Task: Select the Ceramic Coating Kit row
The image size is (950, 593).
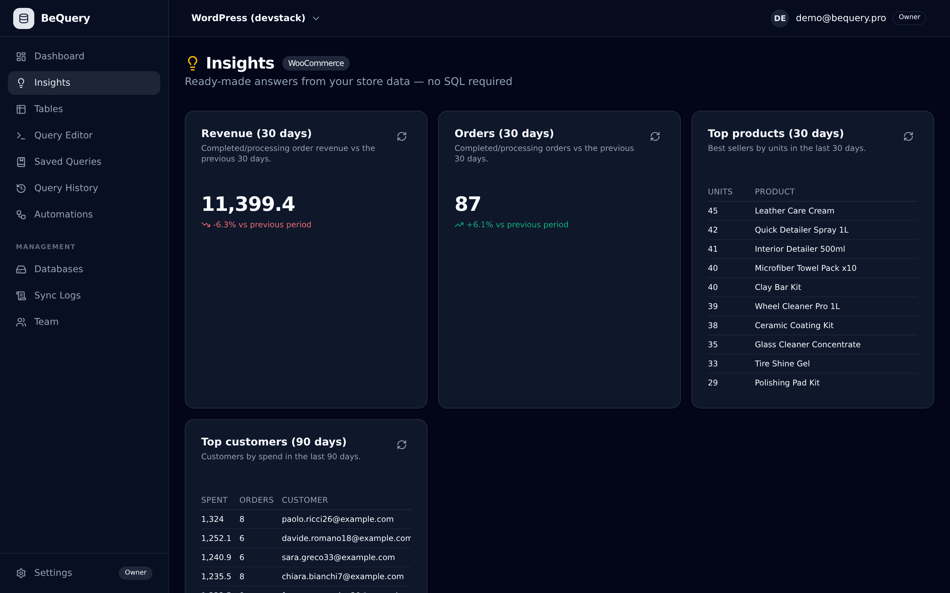Action: 812,325
